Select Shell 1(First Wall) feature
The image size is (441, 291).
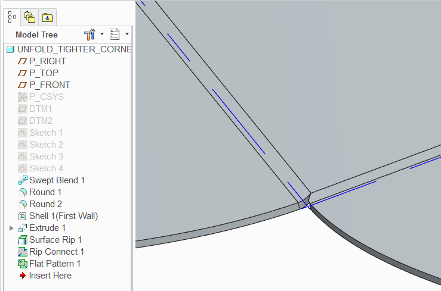[x=64, y=216]
